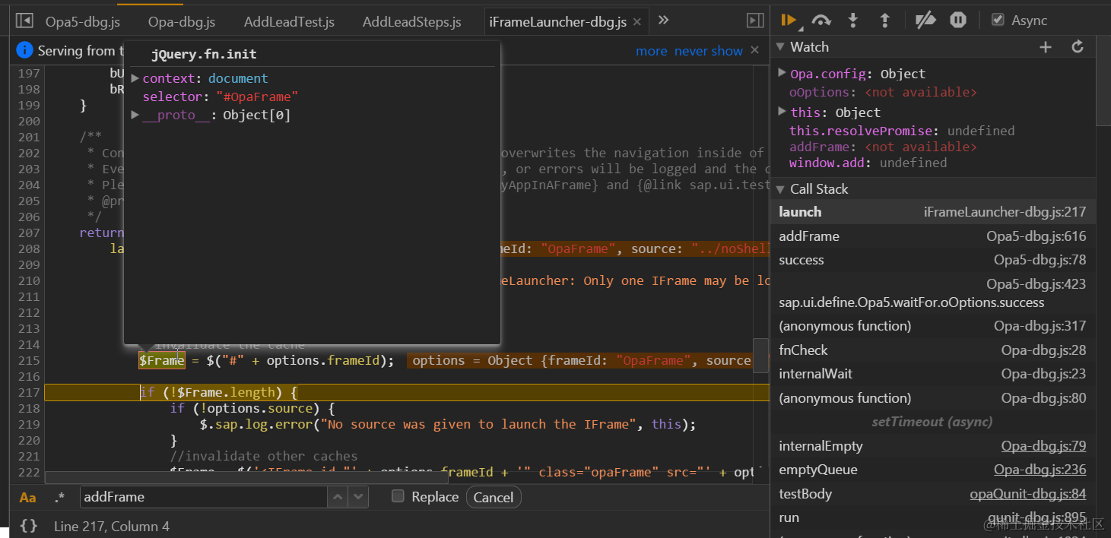The image size is (1111, 538).
Task: Expand Opa.config object in Watch
Action: 782,73
